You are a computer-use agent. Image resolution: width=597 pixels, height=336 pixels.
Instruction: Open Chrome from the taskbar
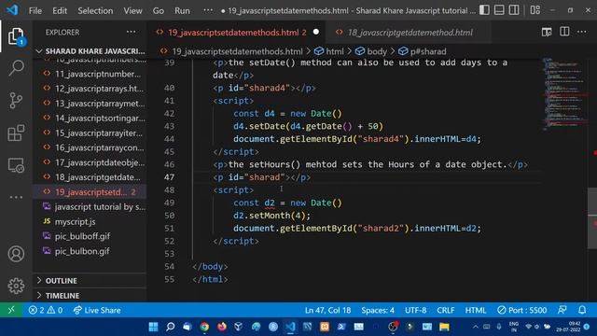click(x=204, y=327)
